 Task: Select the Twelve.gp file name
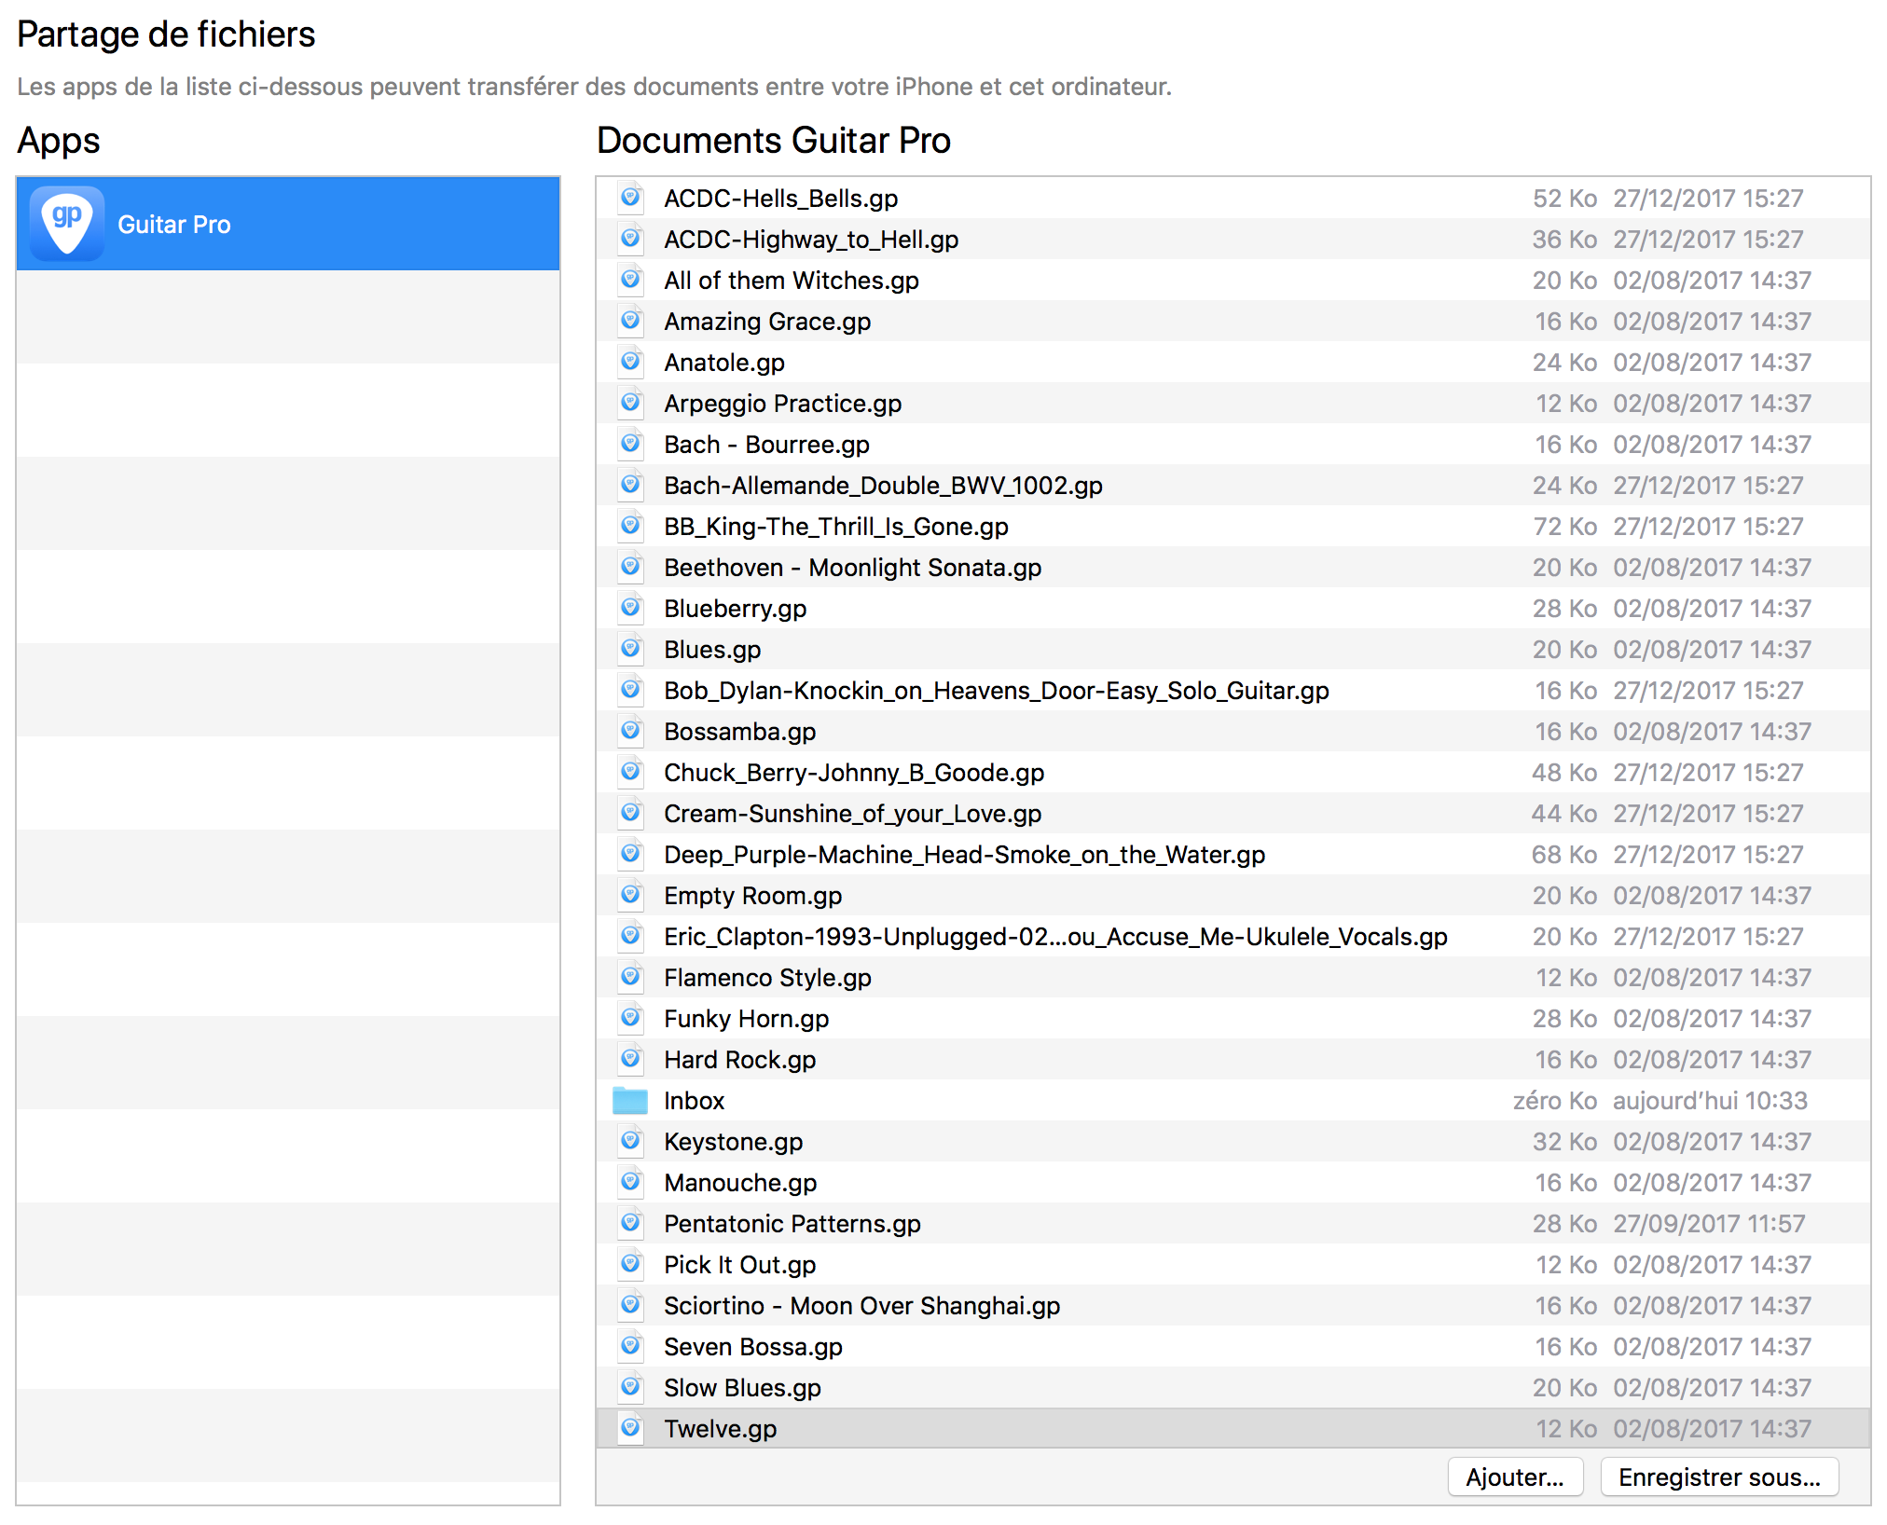721,1429
